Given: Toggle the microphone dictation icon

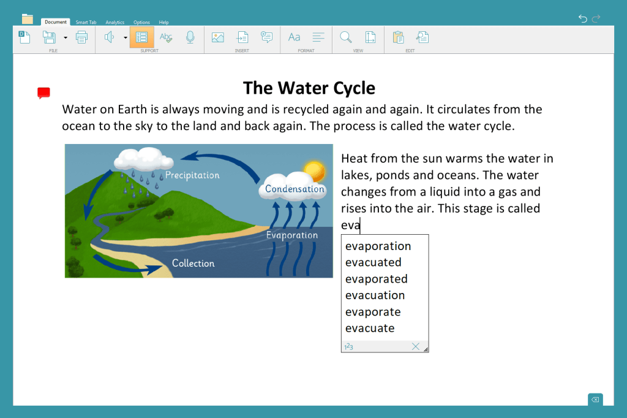Looking at the screenshot, I should click(x=190, y=37).
